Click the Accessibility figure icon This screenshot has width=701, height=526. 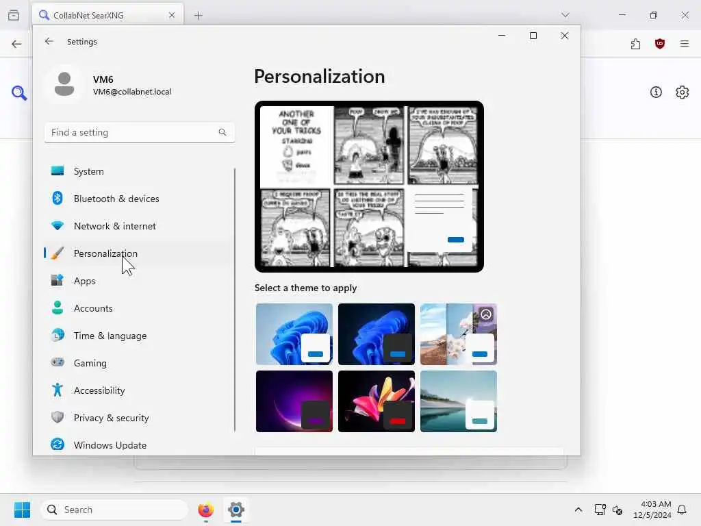(58, 390)
